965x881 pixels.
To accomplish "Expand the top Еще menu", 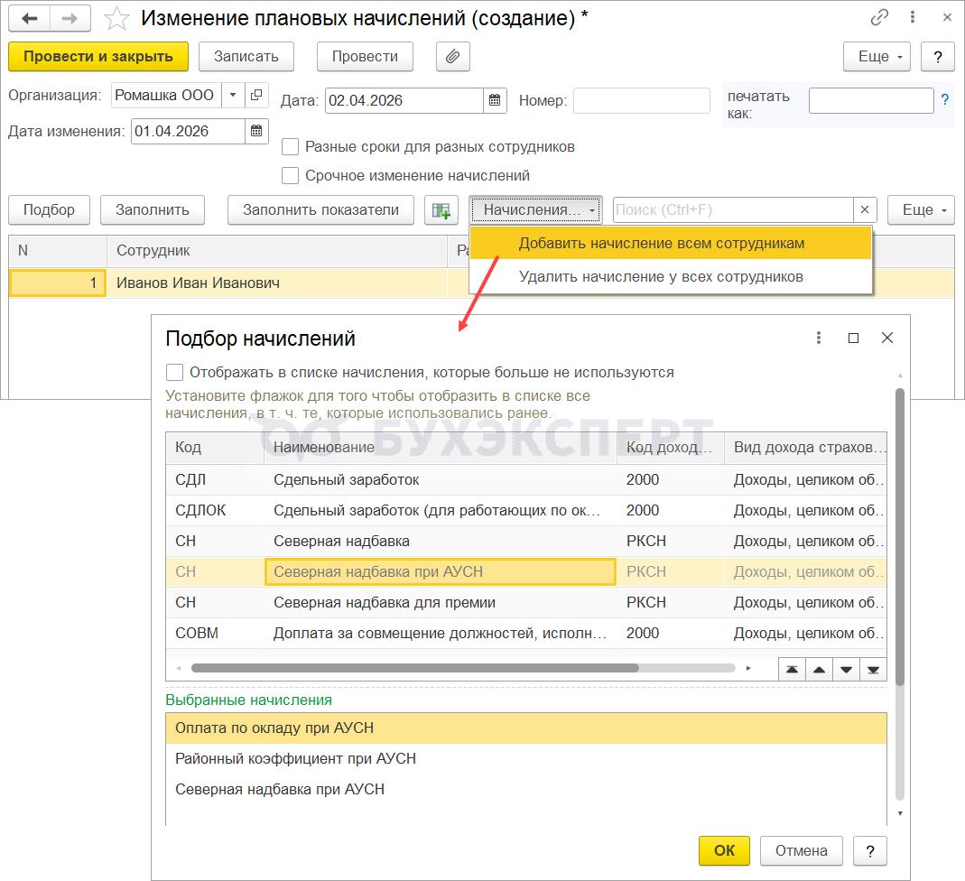I will coord(879,56).
